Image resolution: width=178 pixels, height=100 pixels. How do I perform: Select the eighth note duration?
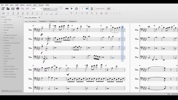coord(32,13)
